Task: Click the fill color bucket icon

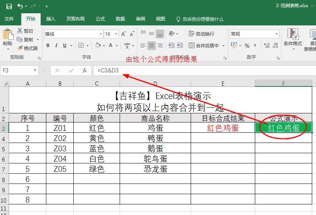Action: tap(98, 45)
